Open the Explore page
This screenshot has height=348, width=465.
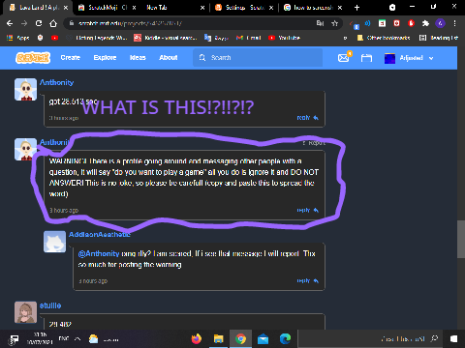[105, 58]
